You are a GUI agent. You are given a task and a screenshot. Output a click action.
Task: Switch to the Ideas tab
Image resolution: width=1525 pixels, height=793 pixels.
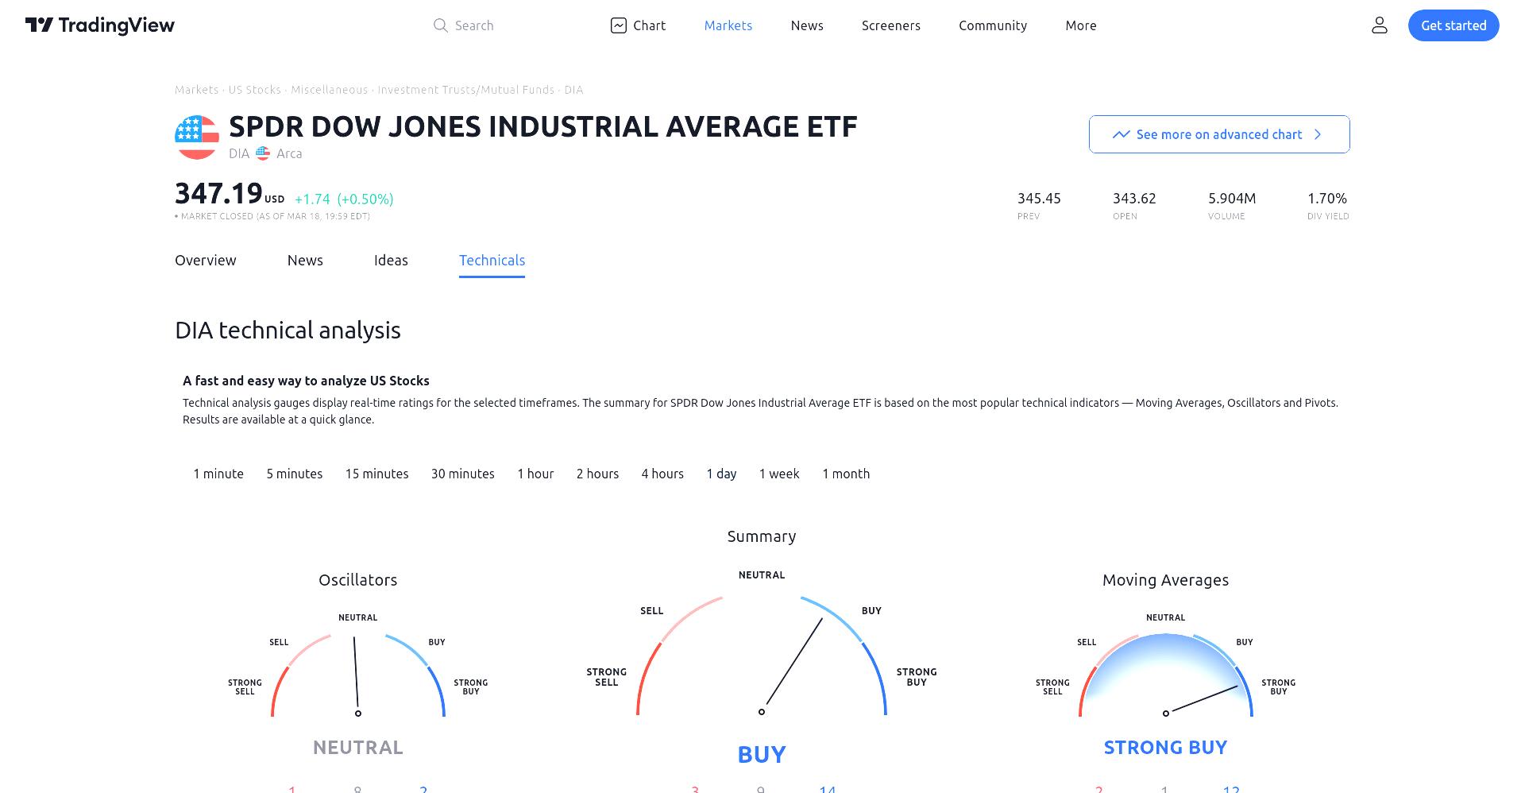[391, 261]
